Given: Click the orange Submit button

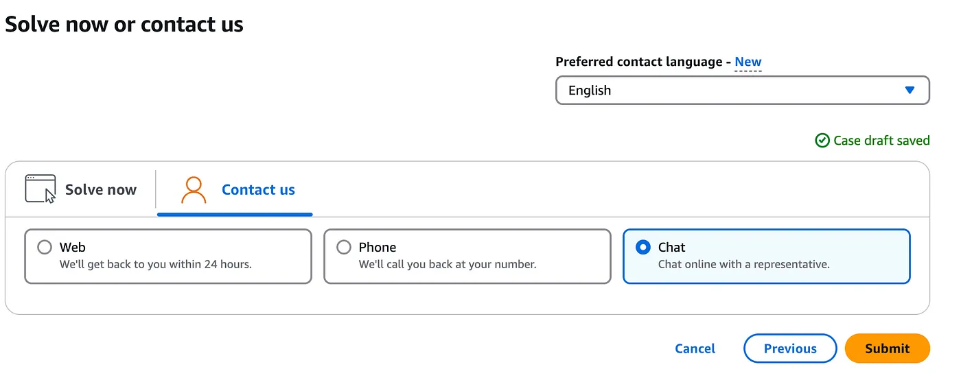Looking at the screenshot, I should click(x=887, y=348).
